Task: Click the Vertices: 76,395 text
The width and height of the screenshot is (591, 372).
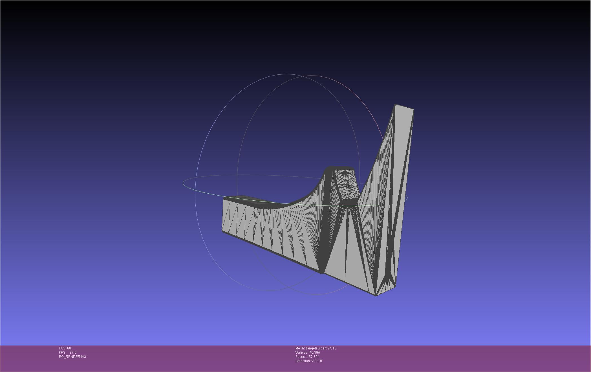Action: [x=308, y=353]
